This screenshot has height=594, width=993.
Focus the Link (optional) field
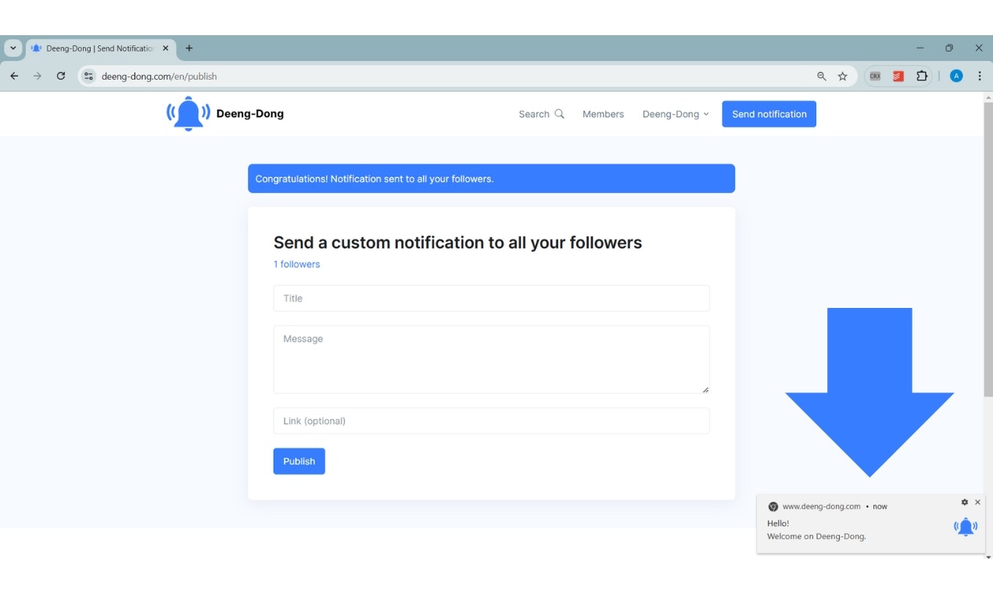[491, 420]
